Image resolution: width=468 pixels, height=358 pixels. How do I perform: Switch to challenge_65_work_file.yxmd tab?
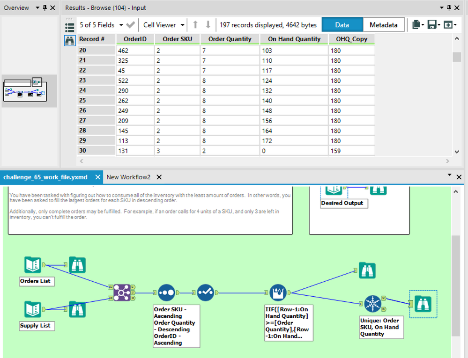45,177
